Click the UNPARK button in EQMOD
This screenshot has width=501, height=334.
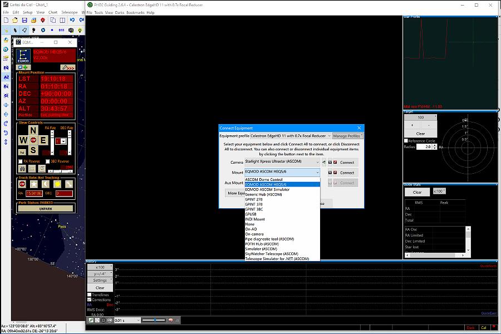pyautogui.click(x=46, y=209)
